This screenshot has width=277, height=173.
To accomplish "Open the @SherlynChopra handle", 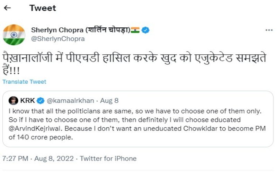I will 58,39.
